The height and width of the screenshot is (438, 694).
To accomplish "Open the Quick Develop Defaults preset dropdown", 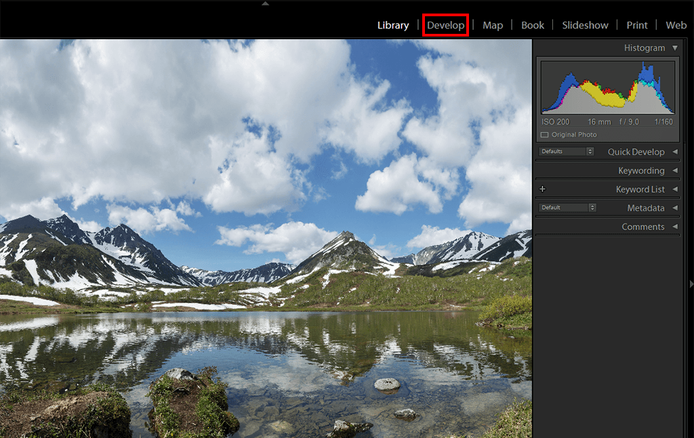I will tap(566, 151).
